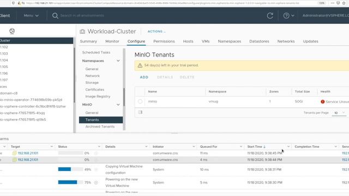Click the DELETE button
349x196 pixels.
187,77
